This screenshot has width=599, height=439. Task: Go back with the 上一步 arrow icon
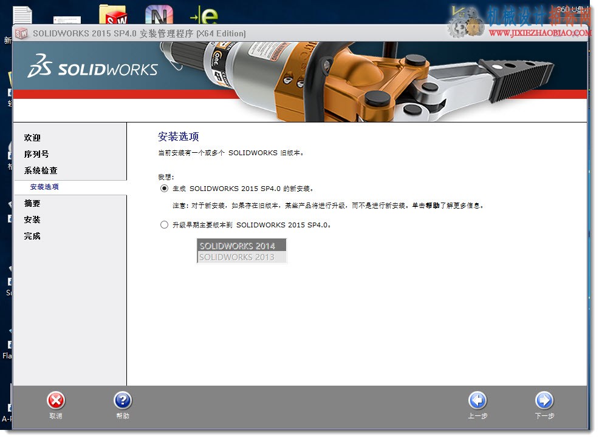[477, 400]
